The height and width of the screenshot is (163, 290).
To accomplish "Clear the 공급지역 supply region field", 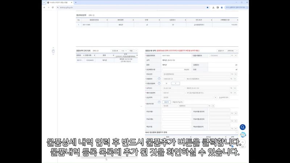I will [215, 97].
